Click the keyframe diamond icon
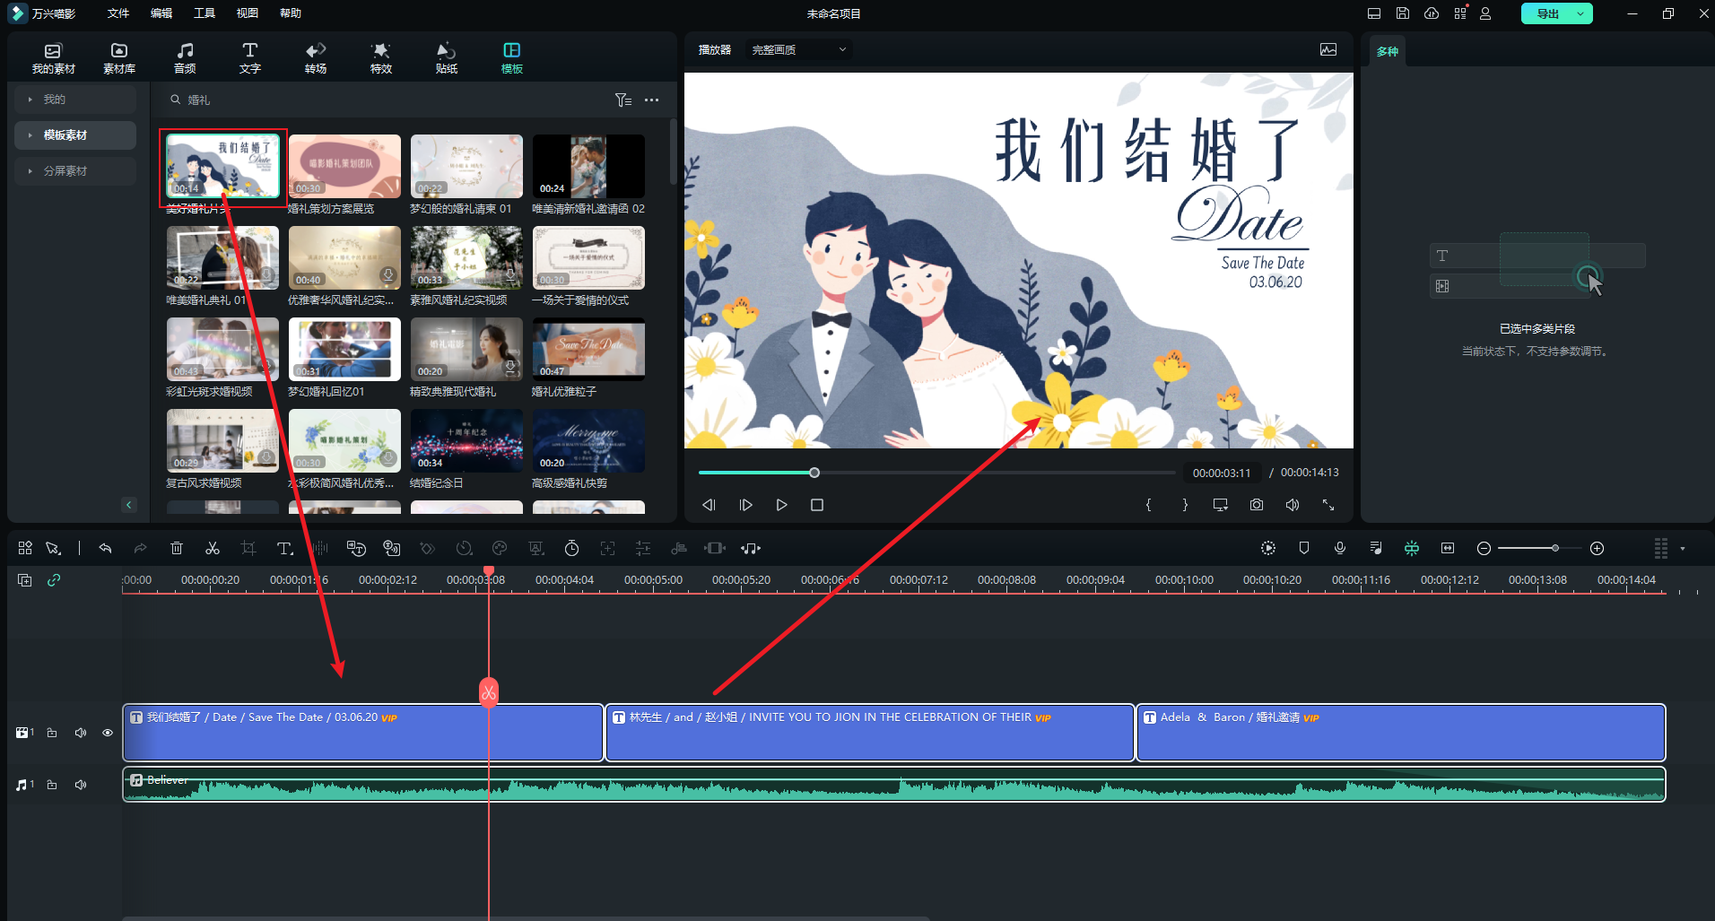This screenshot has height=921, width=1715. click(x=428, y=548)
